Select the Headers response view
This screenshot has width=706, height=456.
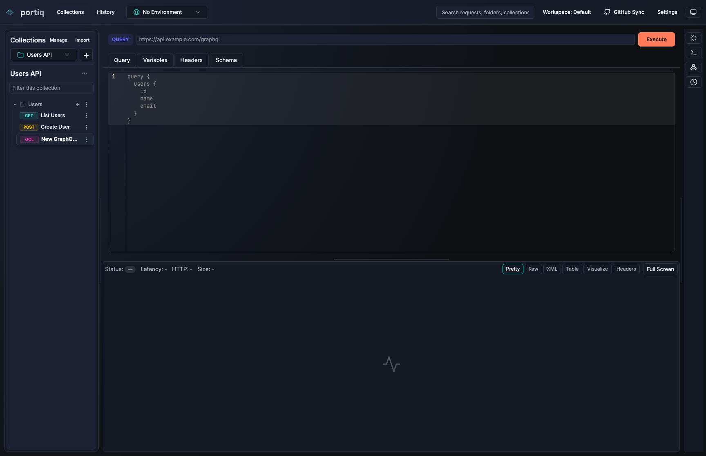pyautogui.click(x=626, y=269)
